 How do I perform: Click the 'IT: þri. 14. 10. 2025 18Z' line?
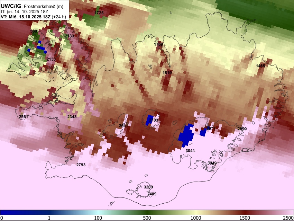24,12
